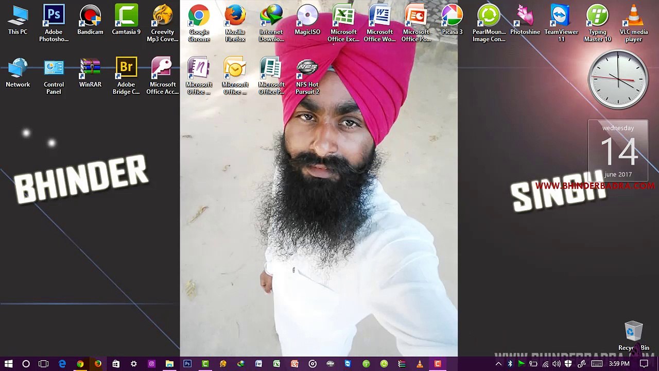Select the Recycle Bin desktop icon

pos(634,336)
